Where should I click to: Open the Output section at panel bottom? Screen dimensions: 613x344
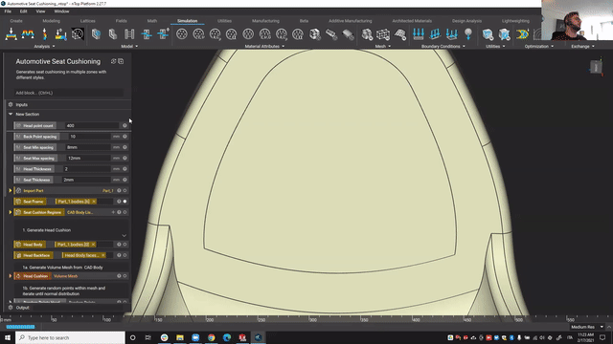click(x=22, y=308)
